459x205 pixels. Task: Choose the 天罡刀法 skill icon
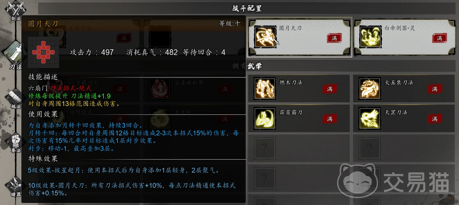pyautogui.click(x=370, y=119)
